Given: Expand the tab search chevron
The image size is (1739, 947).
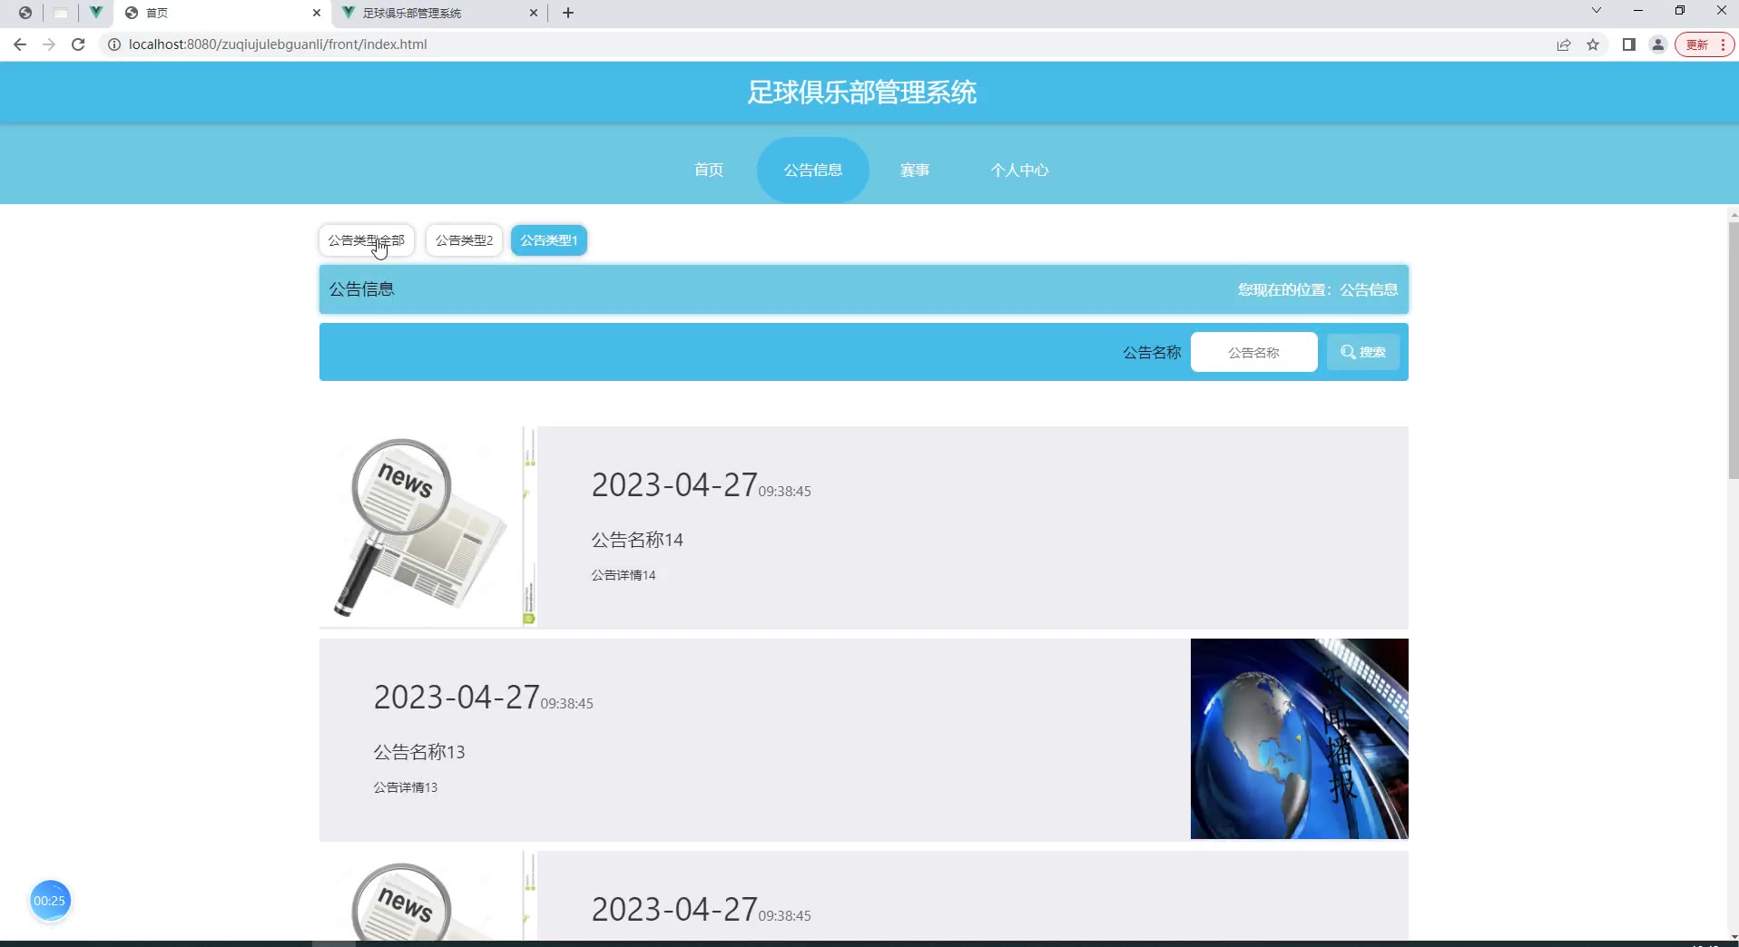Looking at the screenshot, I should point(1597,11).
